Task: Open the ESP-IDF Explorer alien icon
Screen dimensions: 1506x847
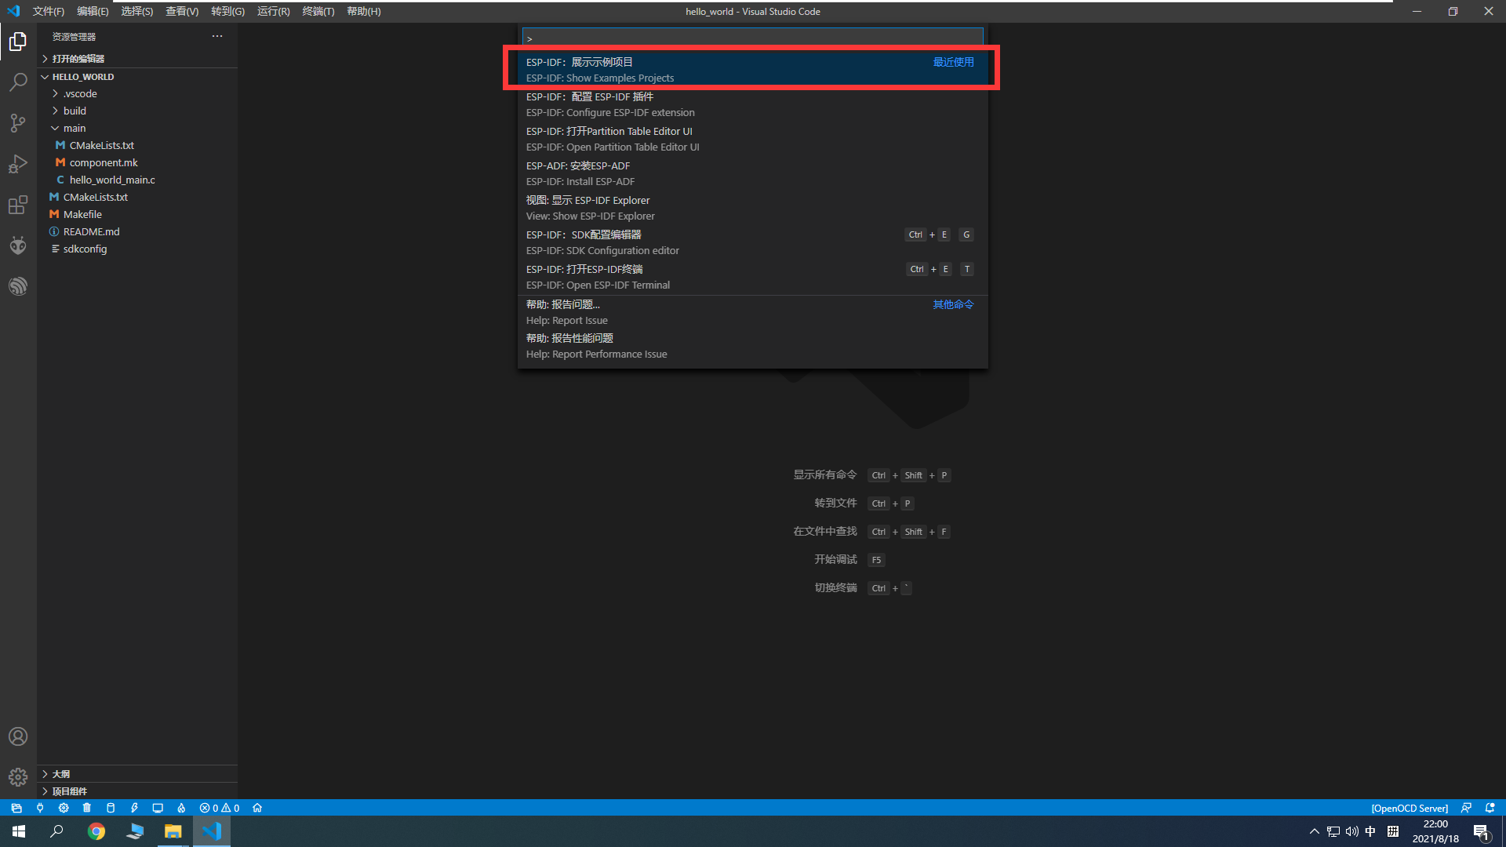Action: pyautogui.click(x=17, y=245)
